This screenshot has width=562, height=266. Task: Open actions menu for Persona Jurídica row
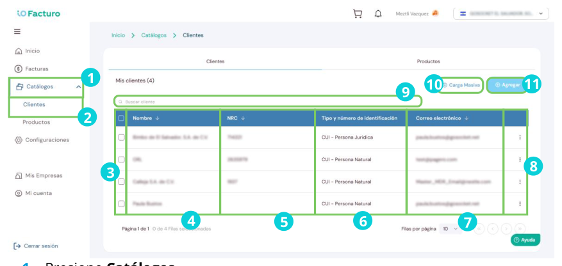point(520,137)
